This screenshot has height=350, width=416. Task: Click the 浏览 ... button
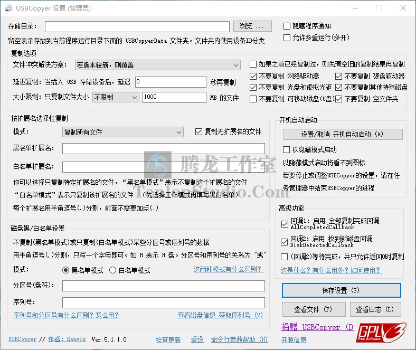252,26
